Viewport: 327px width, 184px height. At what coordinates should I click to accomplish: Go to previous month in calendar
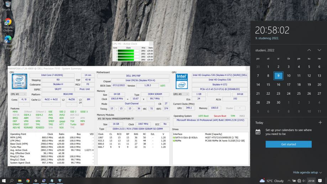(309, 50)
